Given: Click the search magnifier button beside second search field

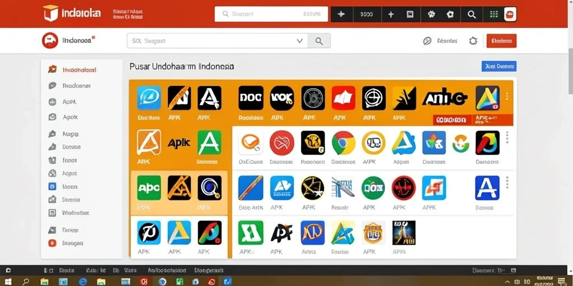Looking at the screenshot, I should point(319,41).
